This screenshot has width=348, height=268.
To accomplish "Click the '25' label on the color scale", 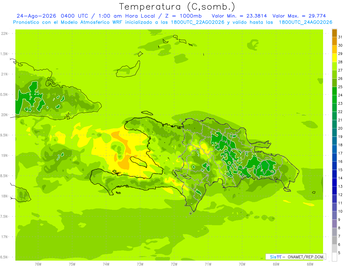I will coord(340,87).
